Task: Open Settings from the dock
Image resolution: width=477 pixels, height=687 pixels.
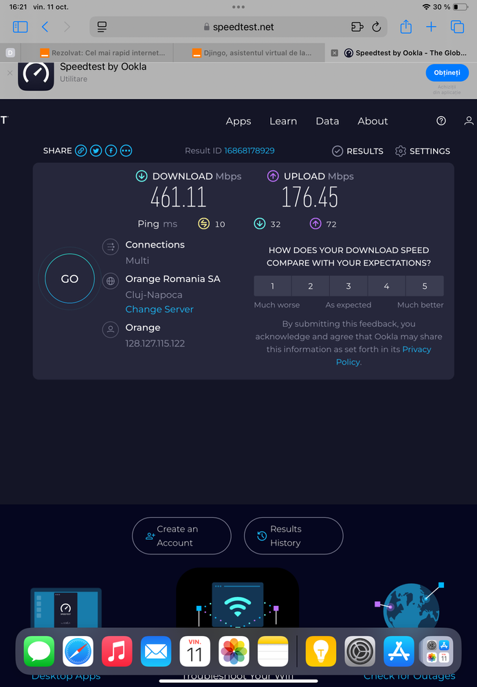Action: click(x=359, y=651)
